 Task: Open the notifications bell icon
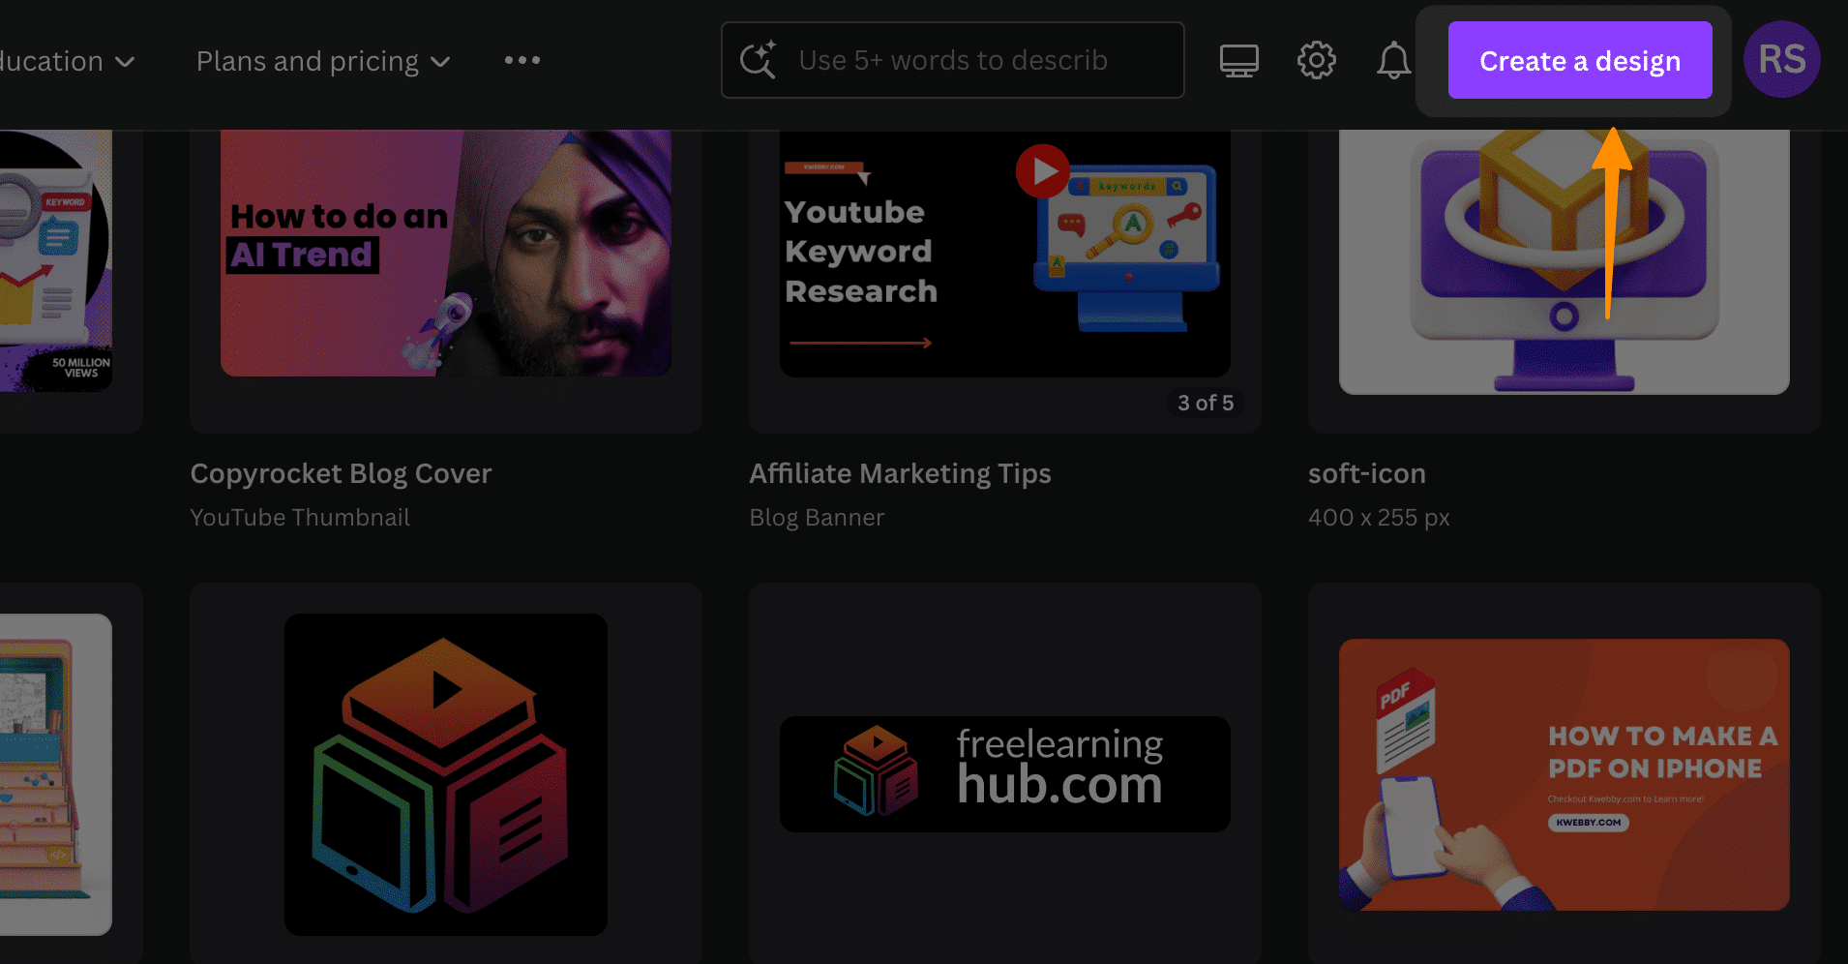point(1393,61)
